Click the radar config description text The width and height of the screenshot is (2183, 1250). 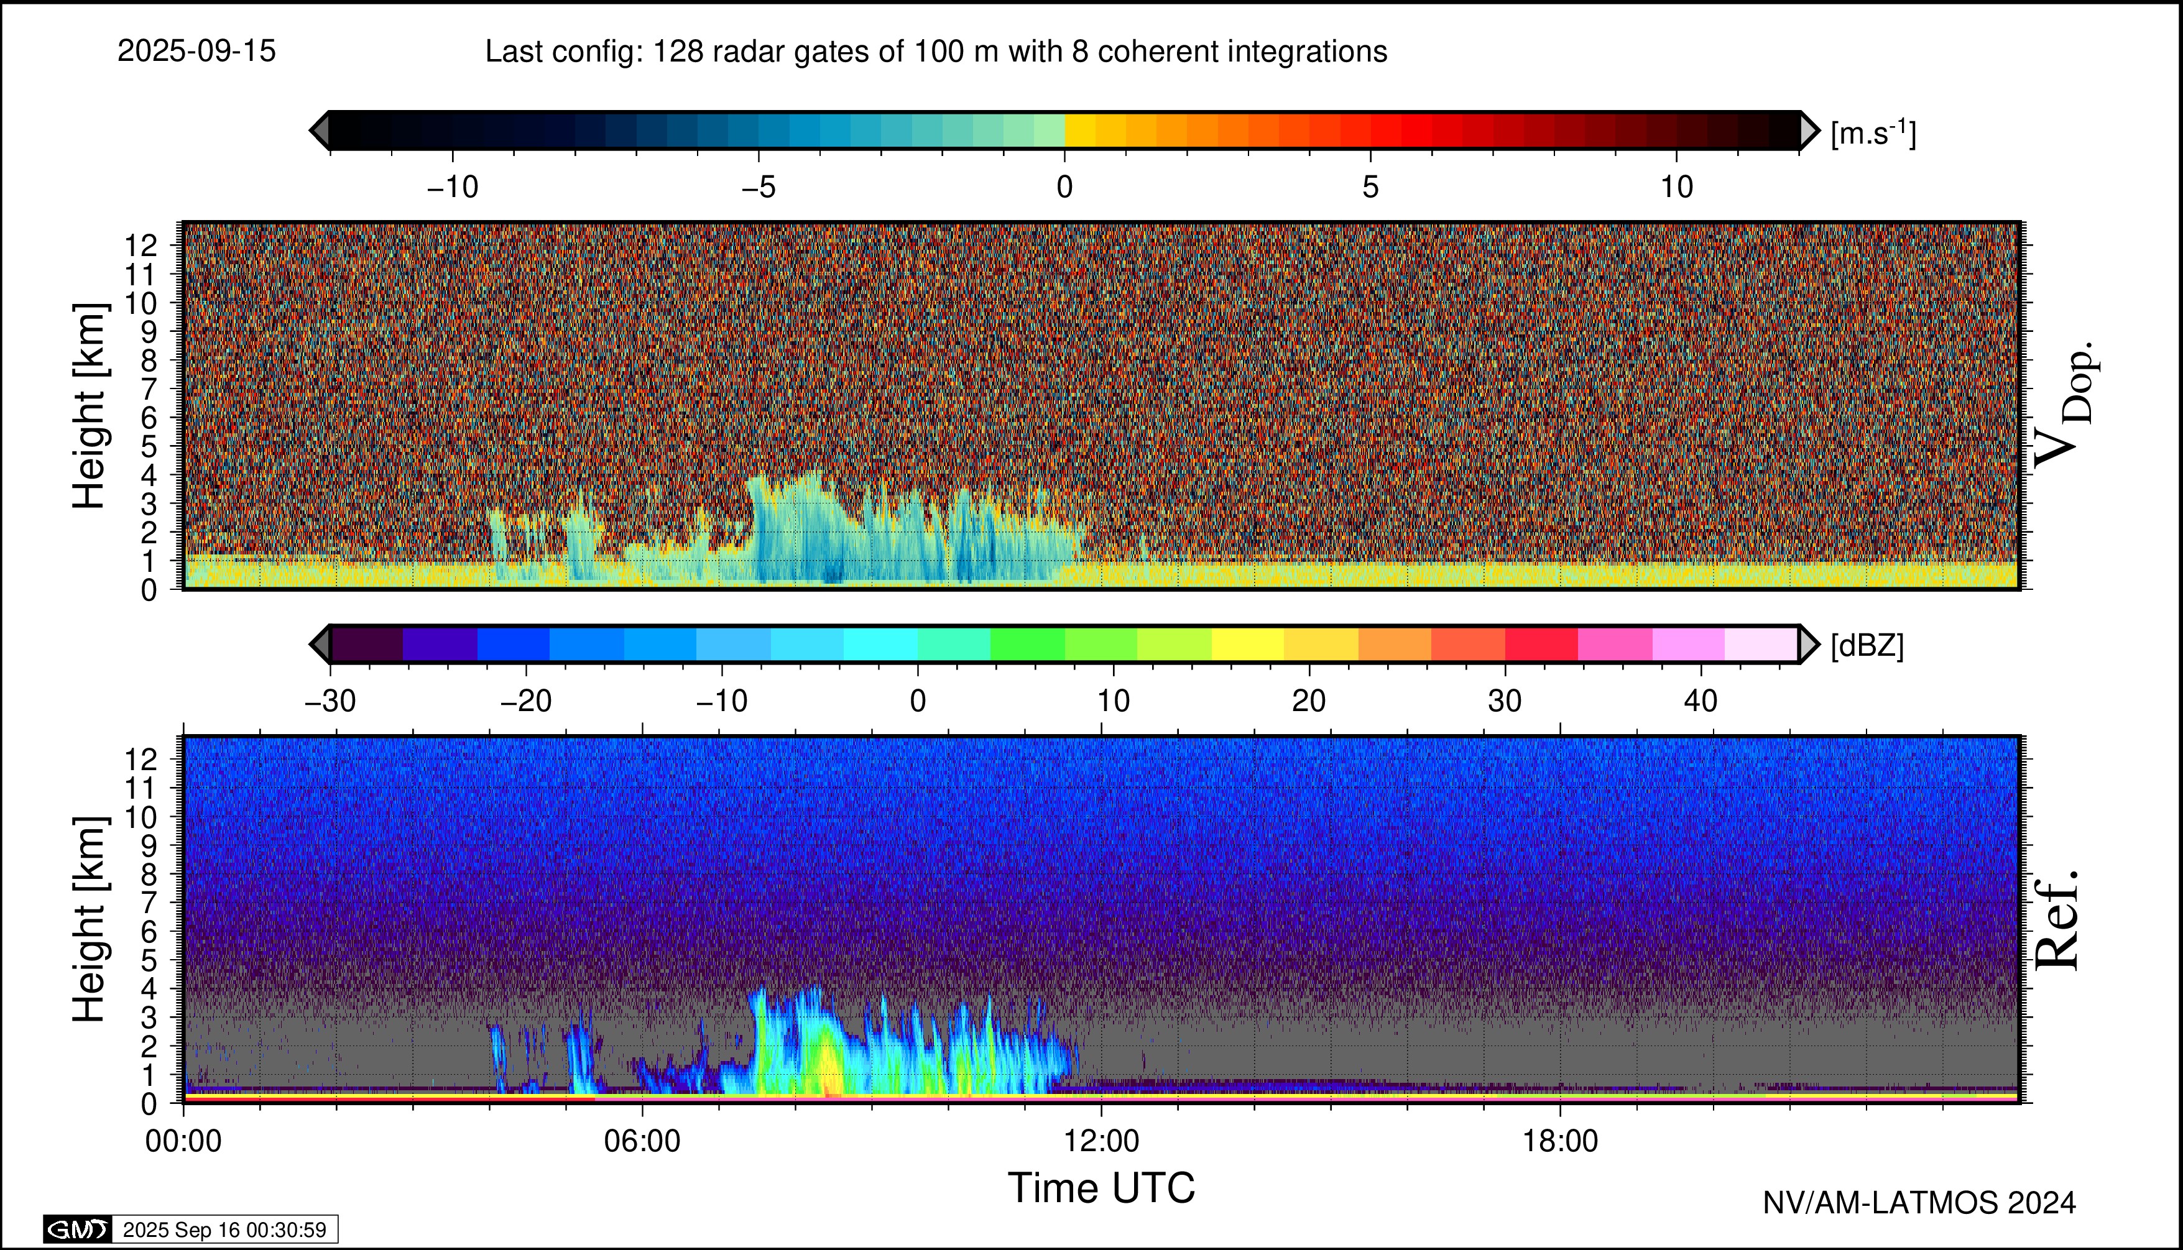tap(936, 52)
